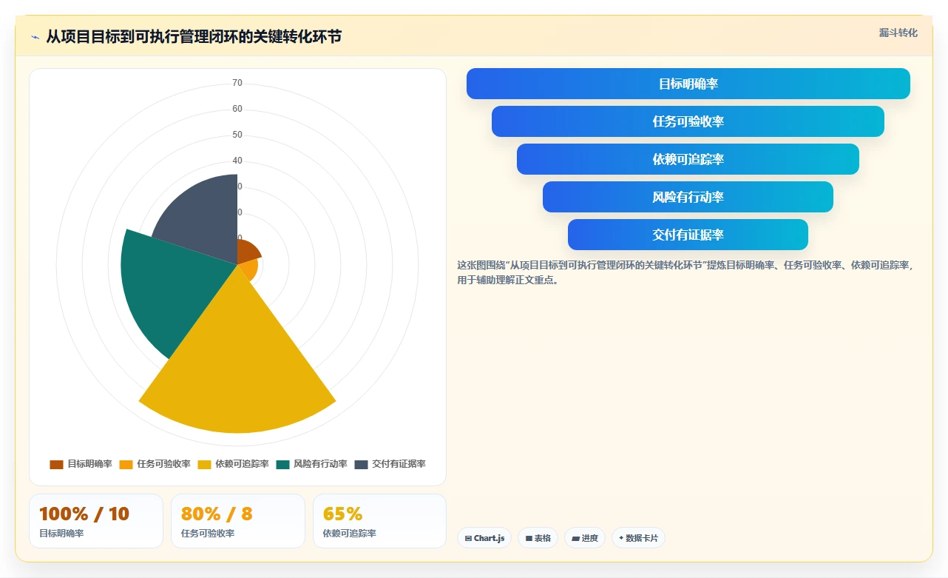
Task: Select the 风险有行动率 funnel bar
Action: (688, 197)
